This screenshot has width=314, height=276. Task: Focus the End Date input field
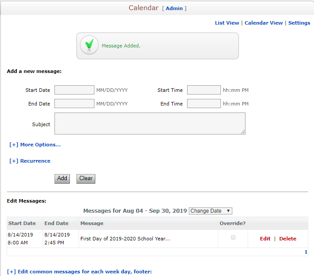coord(74,103)
